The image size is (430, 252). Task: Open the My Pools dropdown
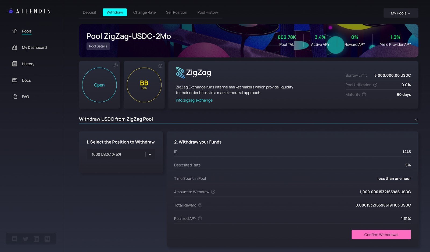tap(401, 13)
